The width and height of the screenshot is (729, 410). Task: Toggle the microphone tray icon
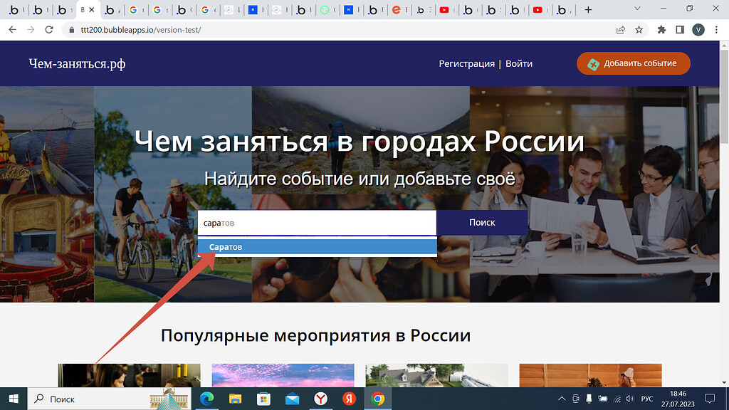point(589,399)
